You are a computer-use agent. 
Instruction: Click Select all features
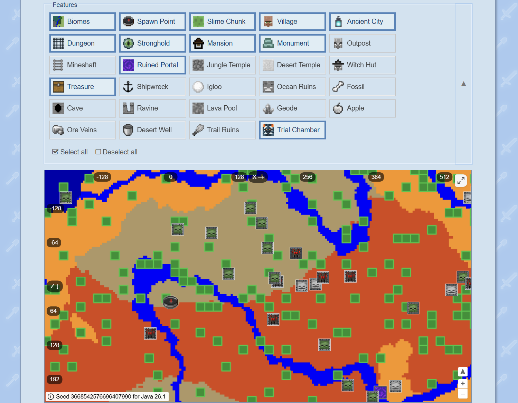(x=70, y=152)
